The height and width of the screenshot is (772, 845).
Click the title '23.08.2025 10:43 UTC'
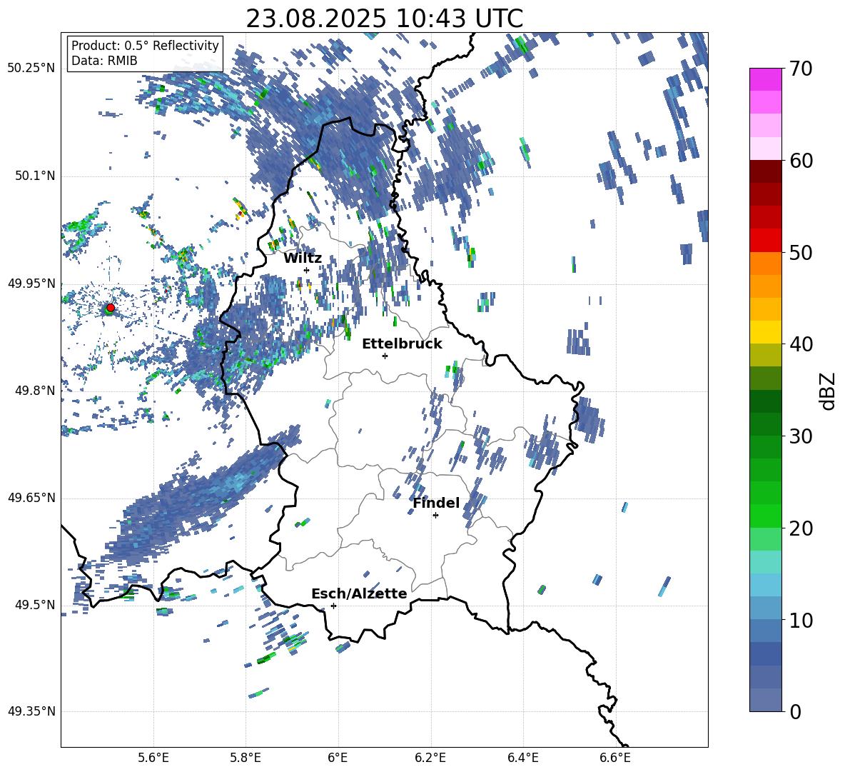coord(384,19)
